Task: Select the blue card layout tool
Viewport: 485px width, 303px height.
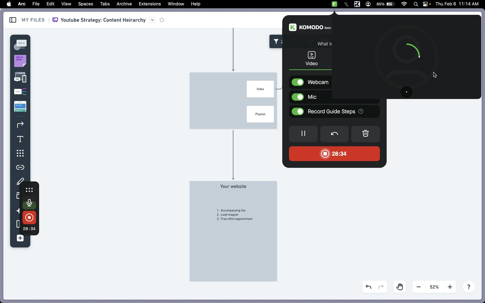Action: [x=20, y=106]
